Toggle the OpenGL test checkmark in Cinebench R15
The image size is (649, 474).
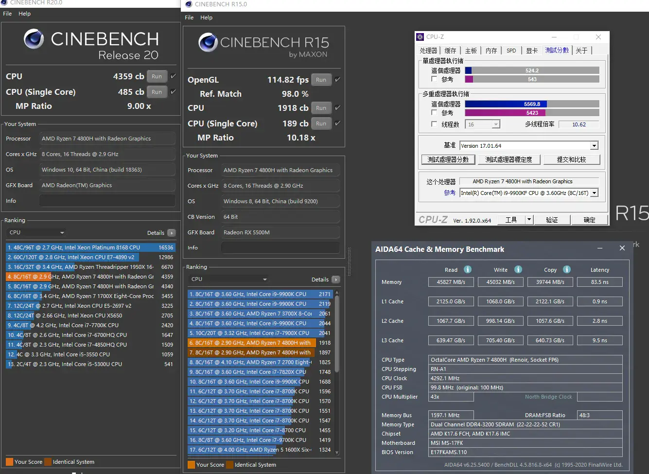point(338,80)
